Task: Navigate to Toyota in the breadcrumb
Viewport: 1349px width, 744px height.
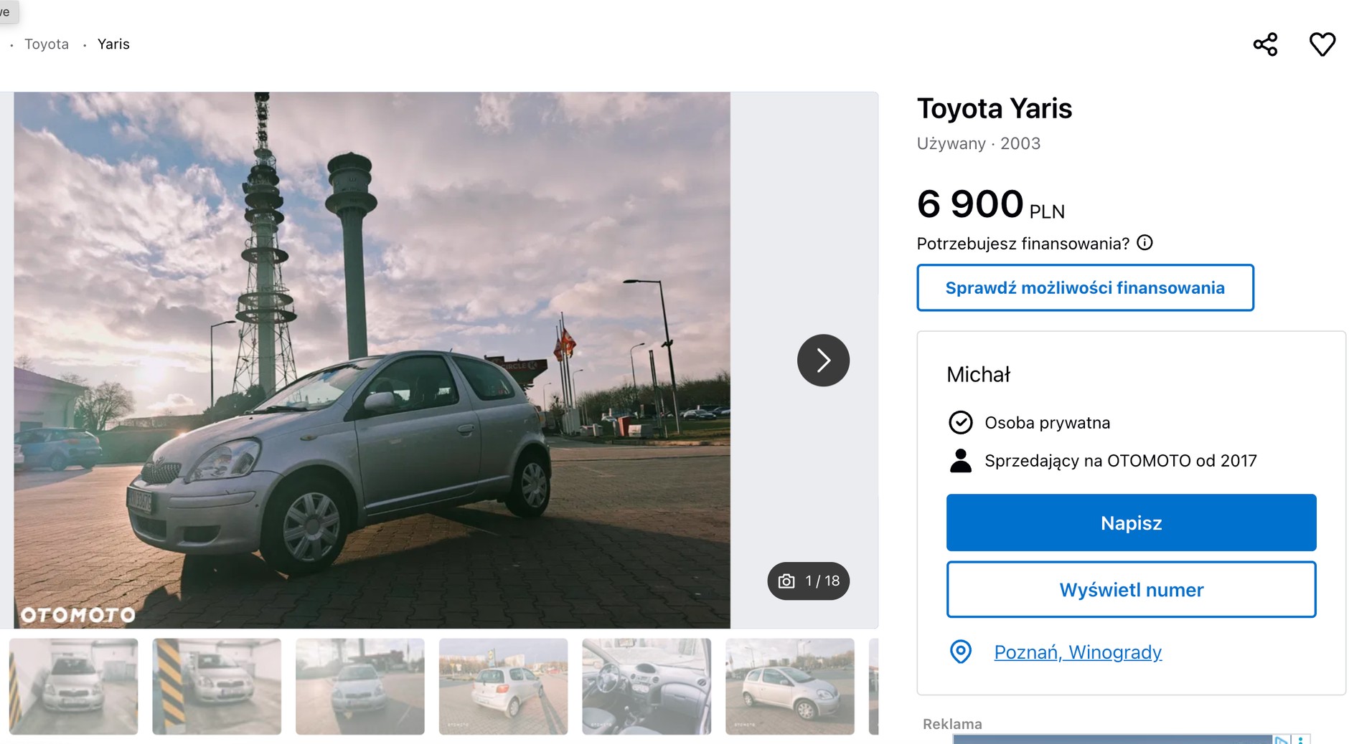Action: pyautogui.click(x=47, y=44)
